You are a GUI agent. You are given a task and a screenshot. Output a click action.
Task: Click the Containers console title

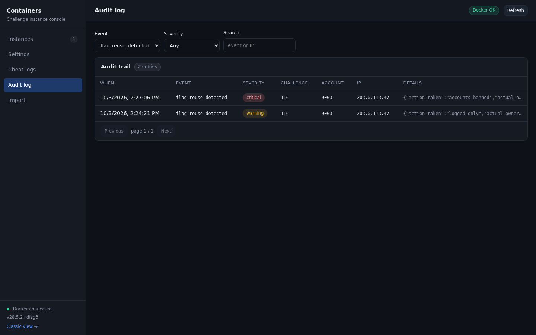(24, 11)
